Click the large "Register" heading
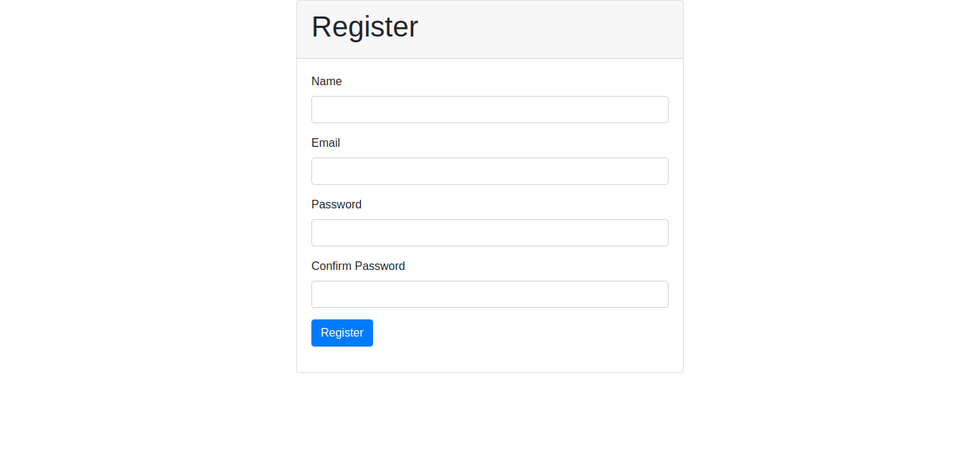The height and width of the screenshot is (449, 980). [x=364, y=27]
